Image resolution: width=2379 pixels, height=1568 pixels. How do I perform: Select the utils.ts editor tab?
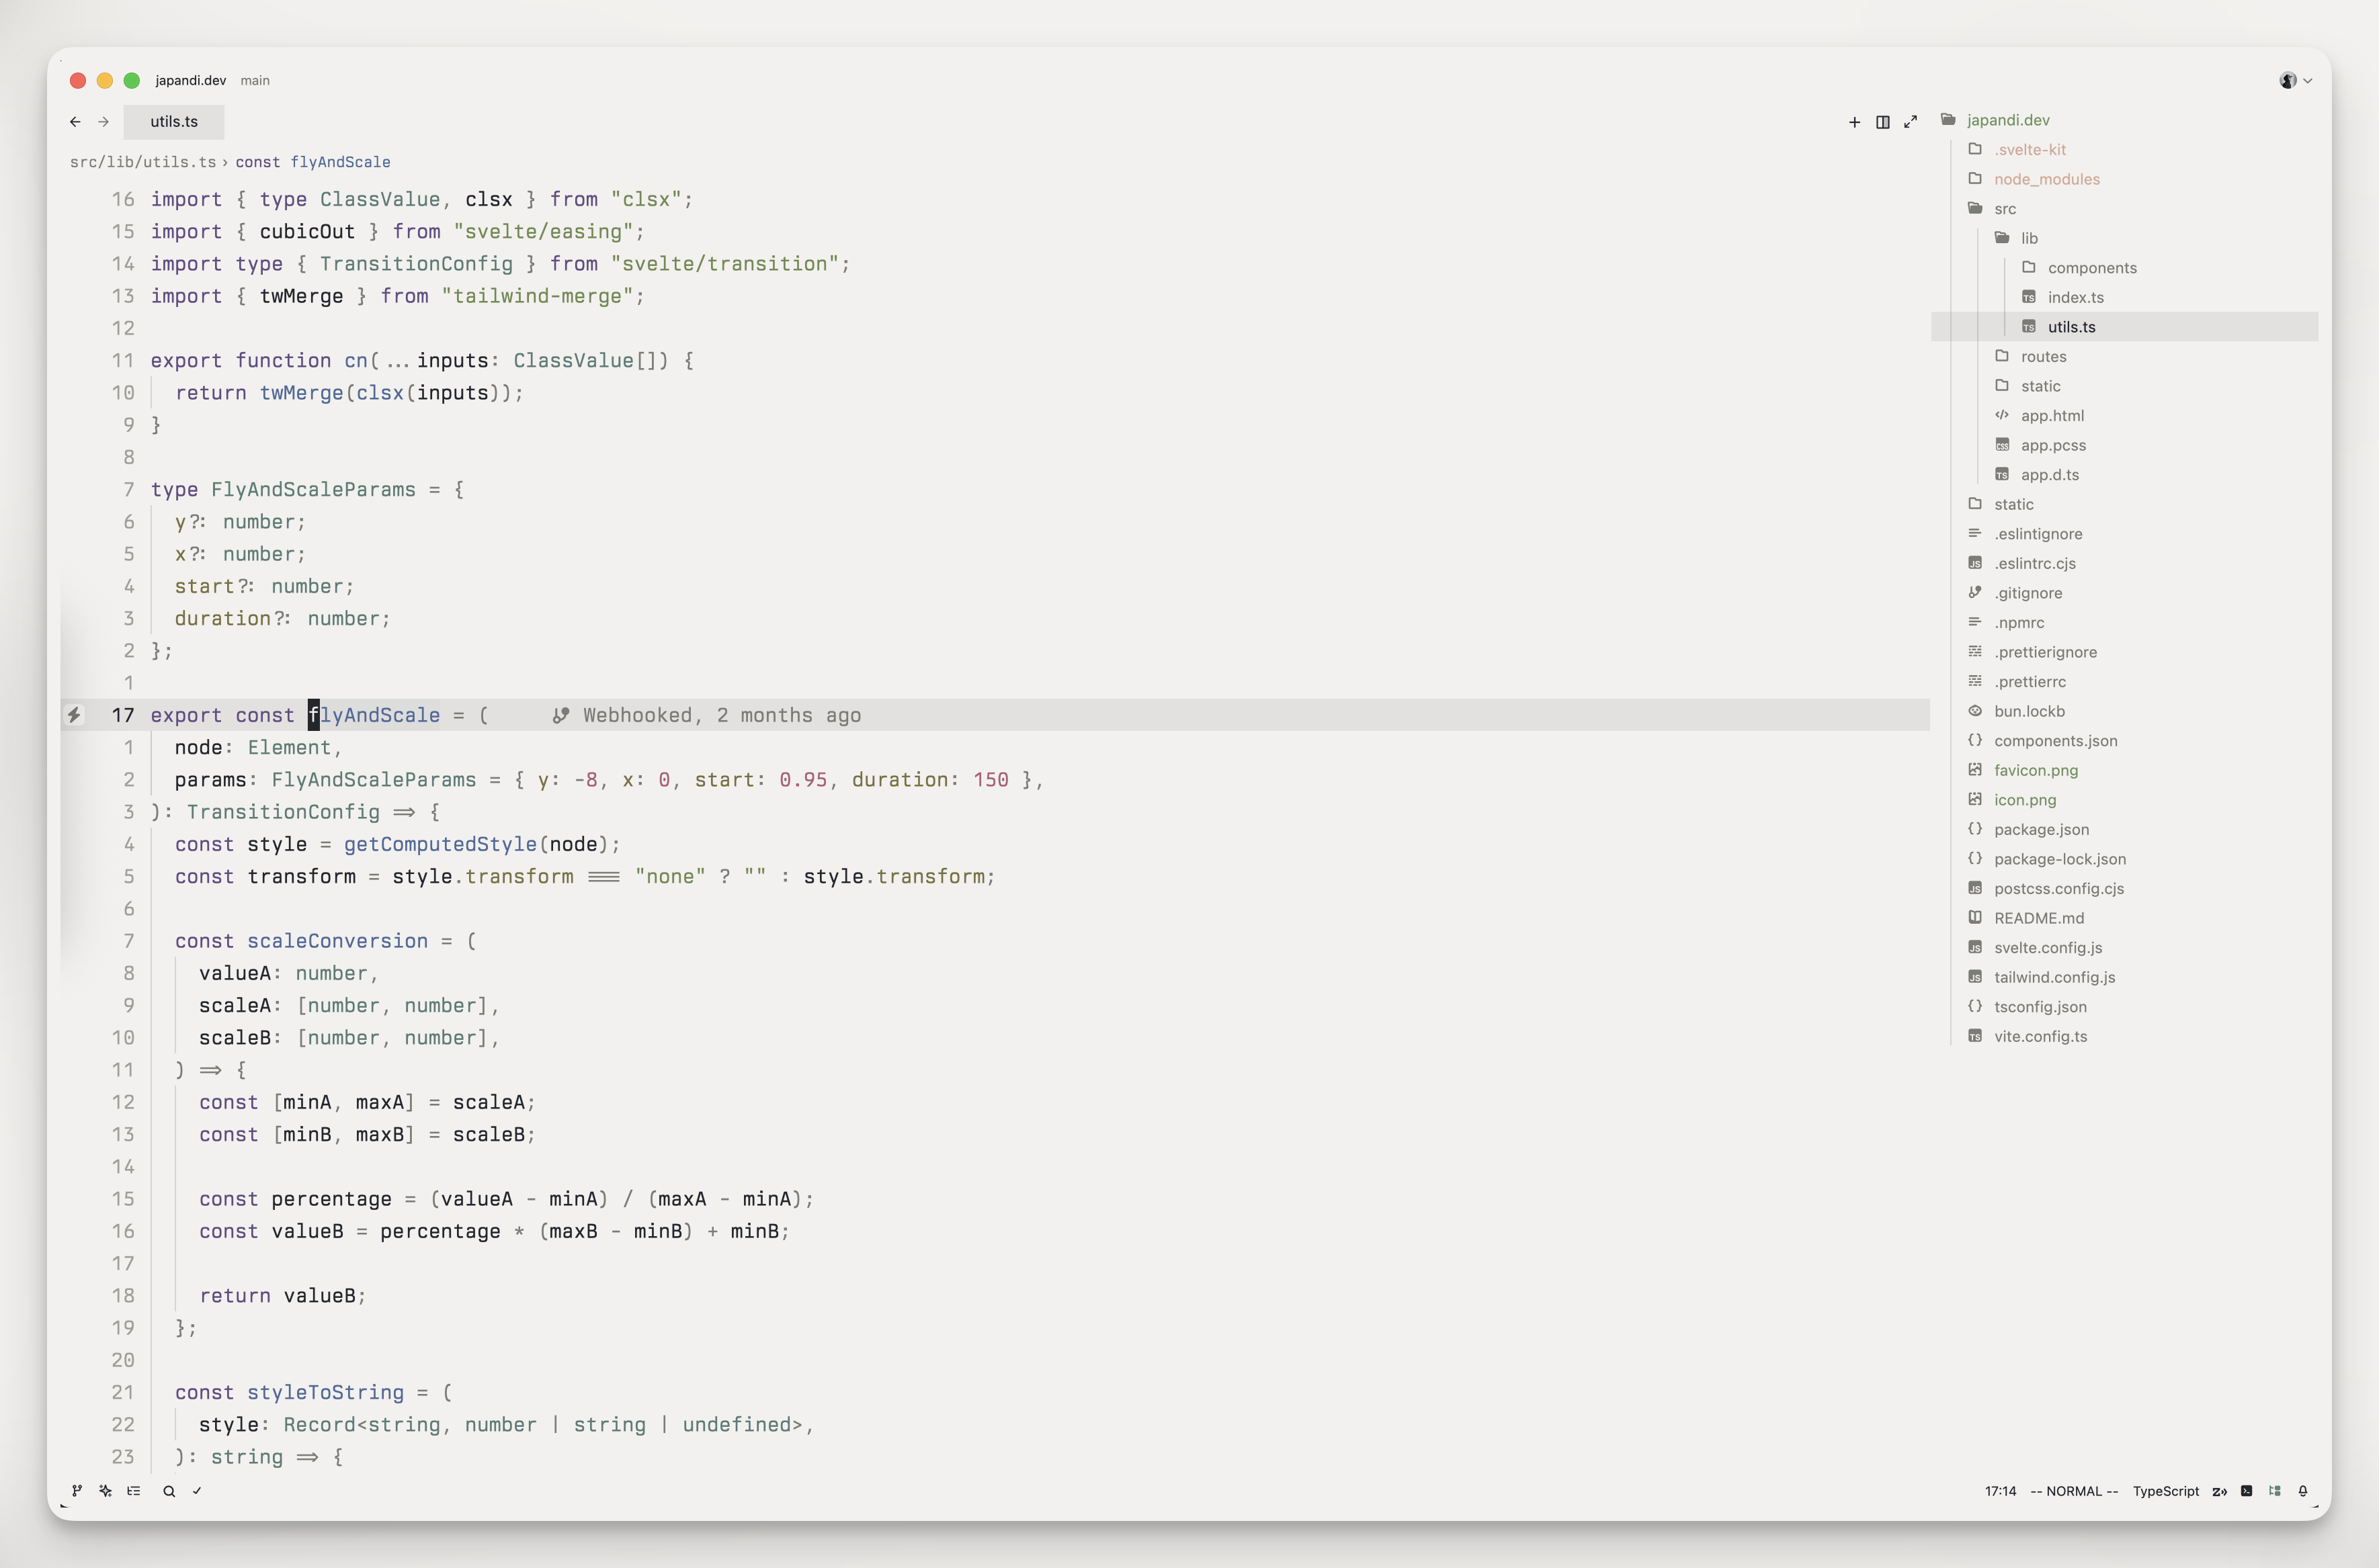pos(174,122)
